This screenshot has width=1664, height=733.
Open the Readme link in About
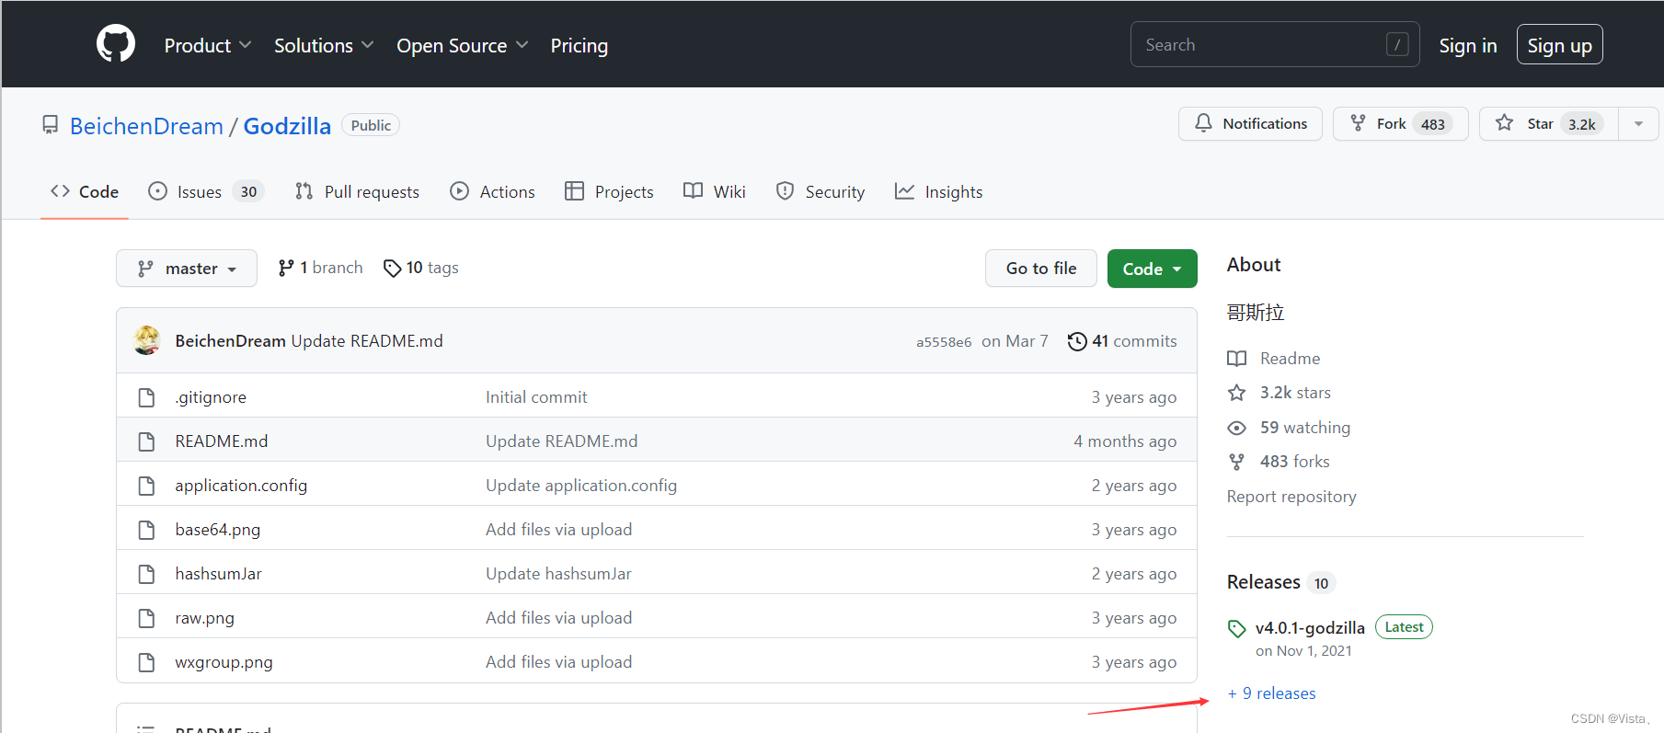[x=1274, y=359]
